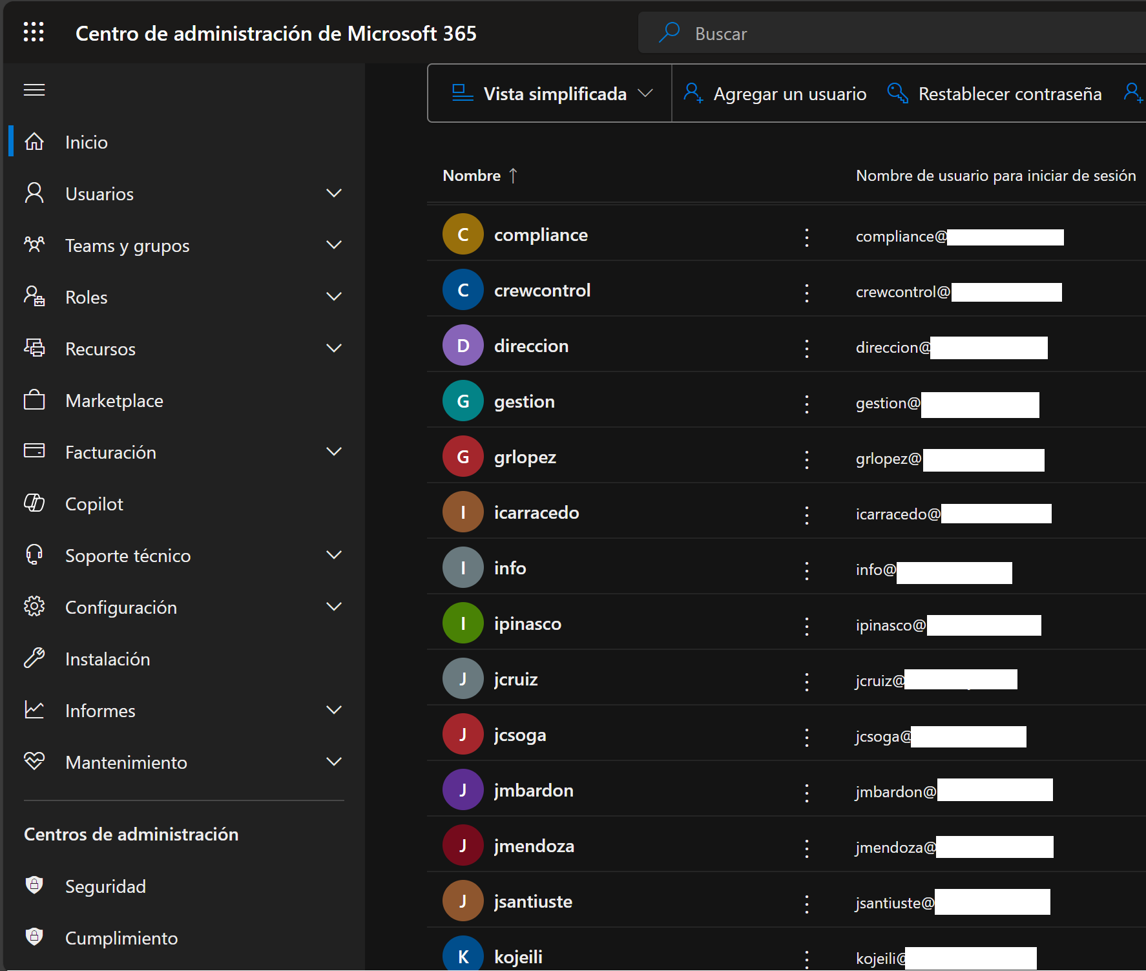The height and width of the screenshot is (971, 1146).
Task: Go to Inicio in the sidebar
Action: (86, 142)
